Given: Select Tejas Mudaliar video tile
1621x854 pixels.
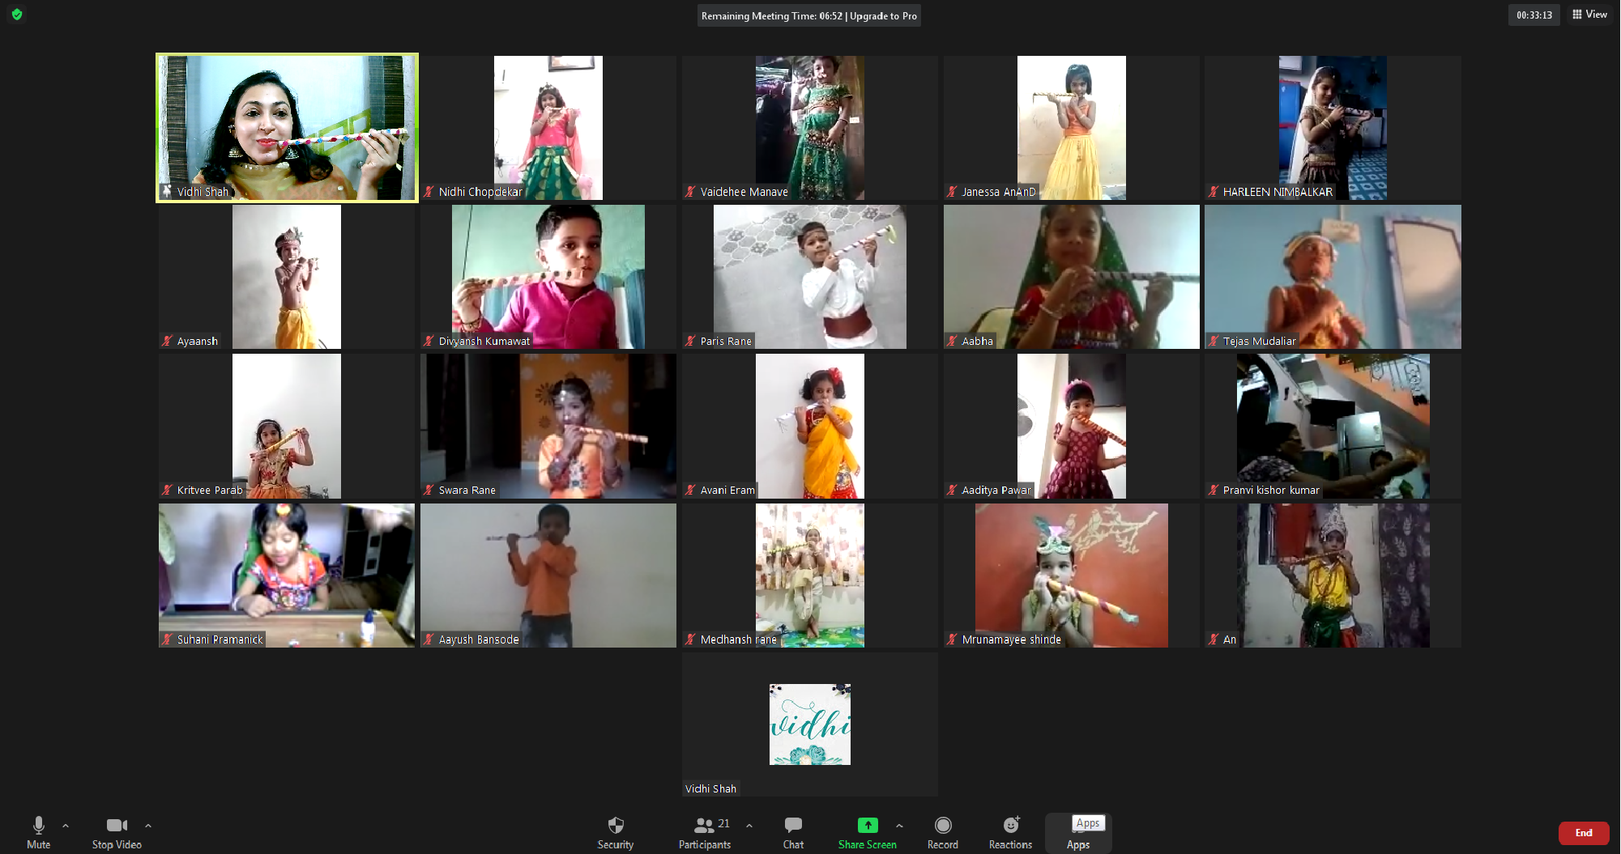Looking at the screenshot, I should pyautogui.click(x=1333, y=277).
